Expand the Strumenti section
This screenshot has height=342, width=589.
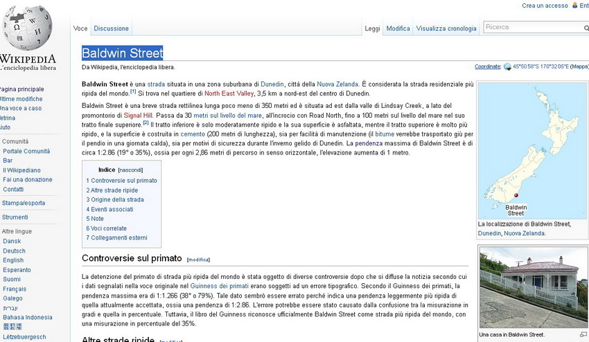tap(15, 217)
